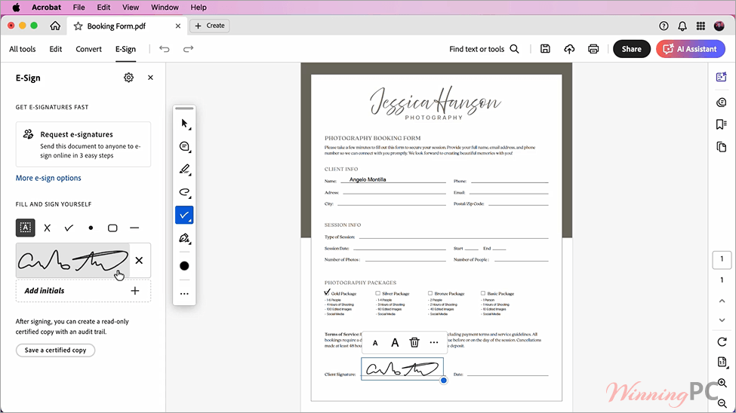Pick the freehand draw lasso tool
This screenshot has height=413, width=736.
point(184,192)
